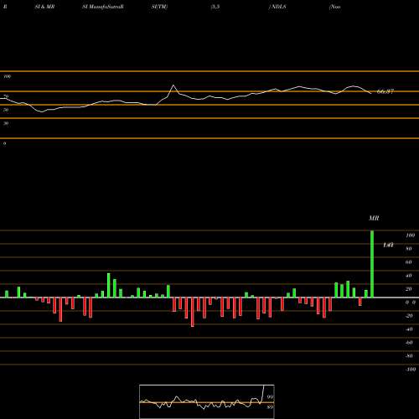Click the -20 label on MR axis
Image resolution: width=419 pixels, height=419 pixels.
point(409,316)
